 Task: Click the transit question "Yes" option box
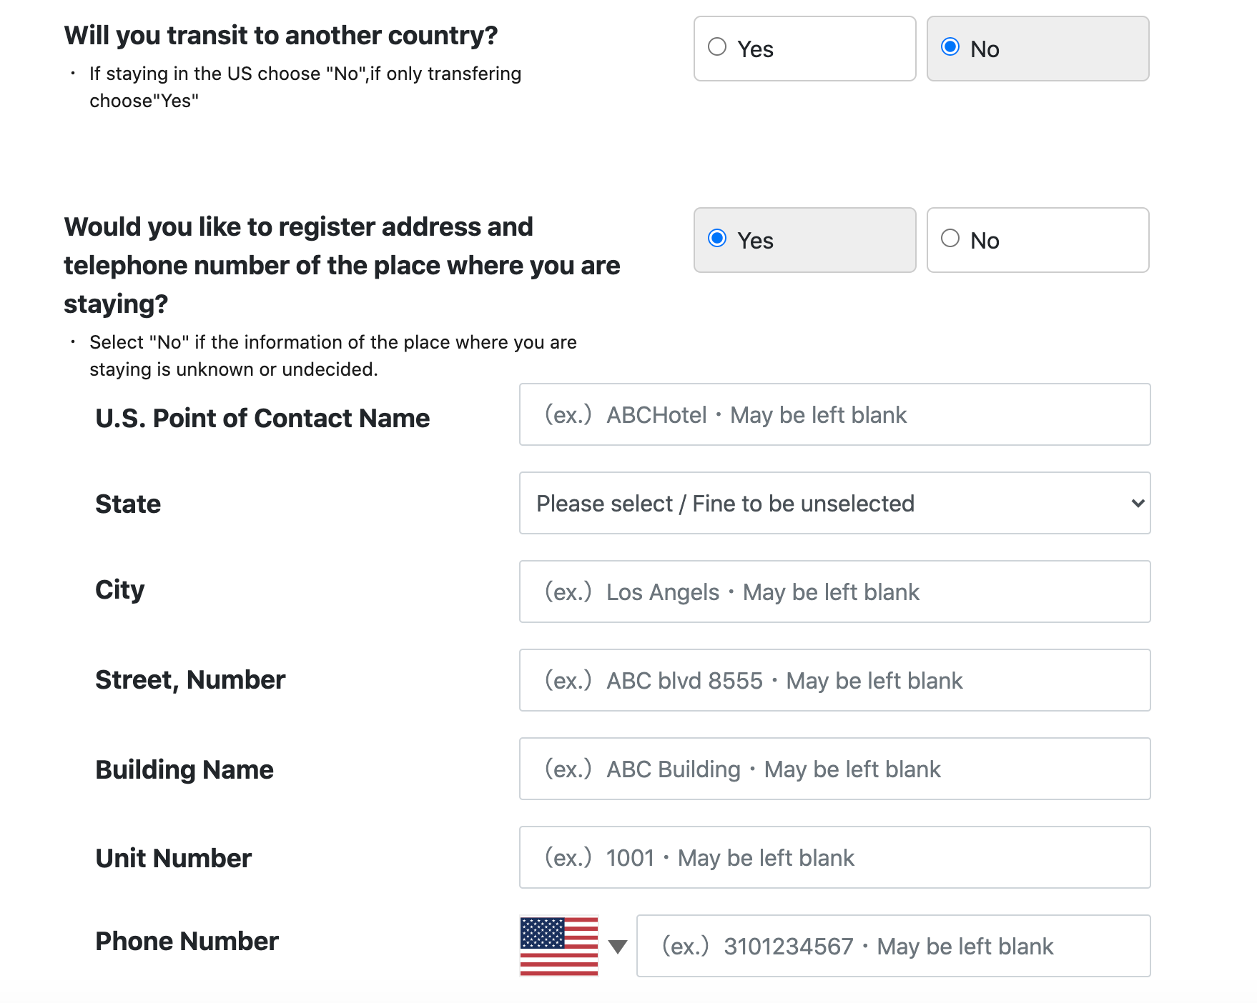click(804, 48)
